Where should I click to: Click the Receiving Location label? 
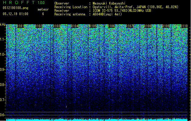(x=71, y=7)
